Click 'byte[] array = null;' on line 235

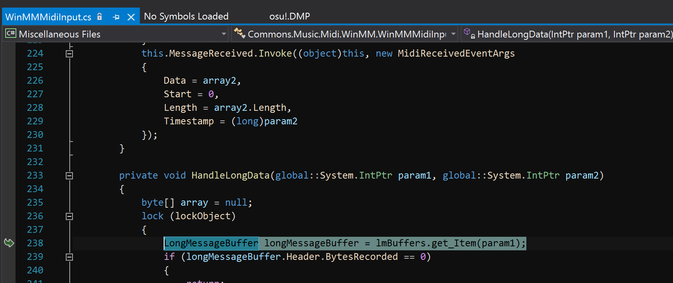197,202
